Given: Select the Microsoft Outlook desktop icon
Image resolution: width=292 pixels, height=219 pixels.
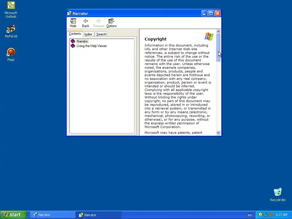Looking at the screenshot, I should click(x=11, y=9).
